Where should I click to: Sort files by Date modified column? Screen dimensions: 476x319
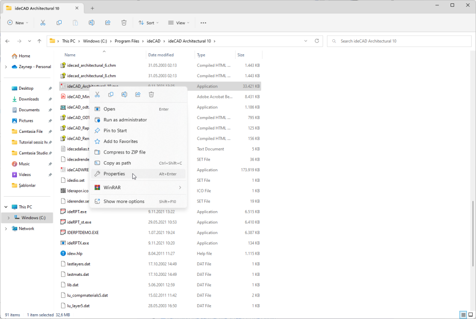(x=161, y=55)
